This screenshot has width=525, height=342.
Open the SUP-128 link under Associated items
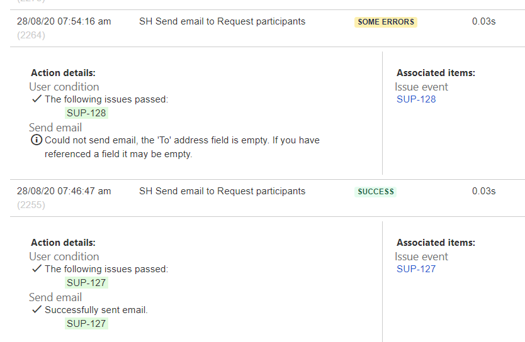pos(416,99)
